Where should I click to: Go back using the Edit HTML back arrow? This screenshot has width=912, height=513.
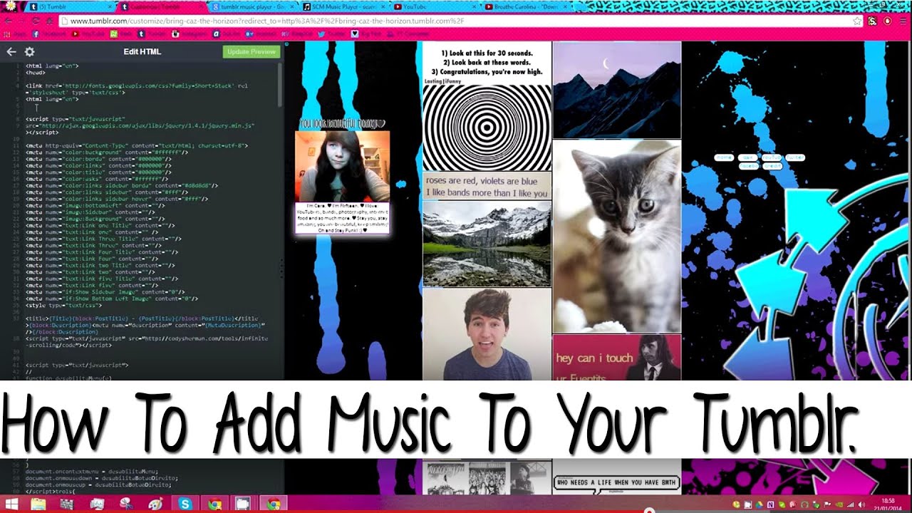tap(11, 52)
